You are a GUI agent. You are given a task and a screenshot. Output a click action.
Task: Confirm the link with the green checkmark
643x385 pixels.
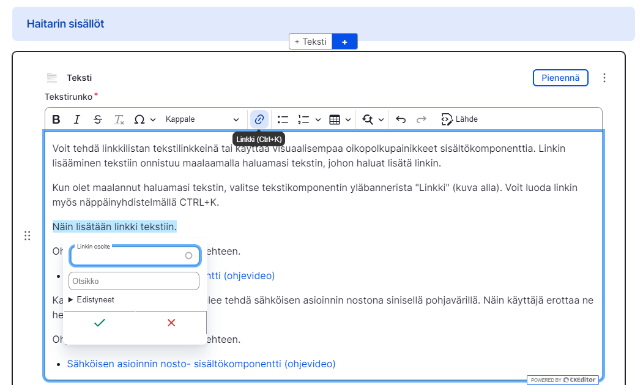(x=99, y=323)
